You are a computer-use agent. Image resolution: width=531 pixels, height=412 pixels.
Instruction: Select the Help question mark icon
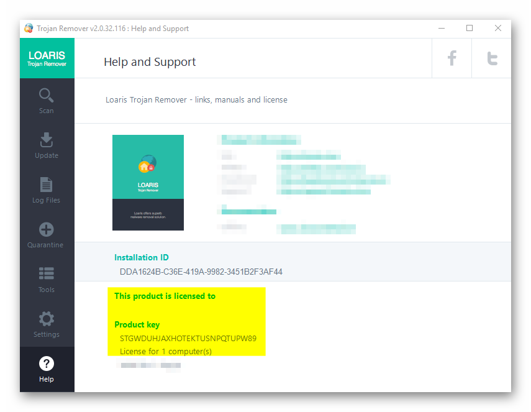click(x=47, y=364)
